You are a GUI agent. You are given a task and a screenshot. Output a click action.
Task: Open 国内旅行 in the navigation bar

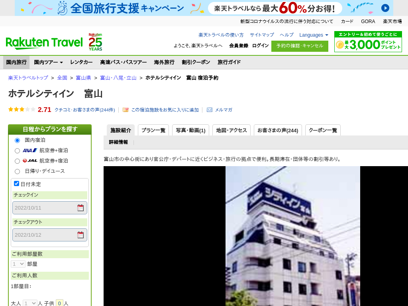(x=16, y=62)
